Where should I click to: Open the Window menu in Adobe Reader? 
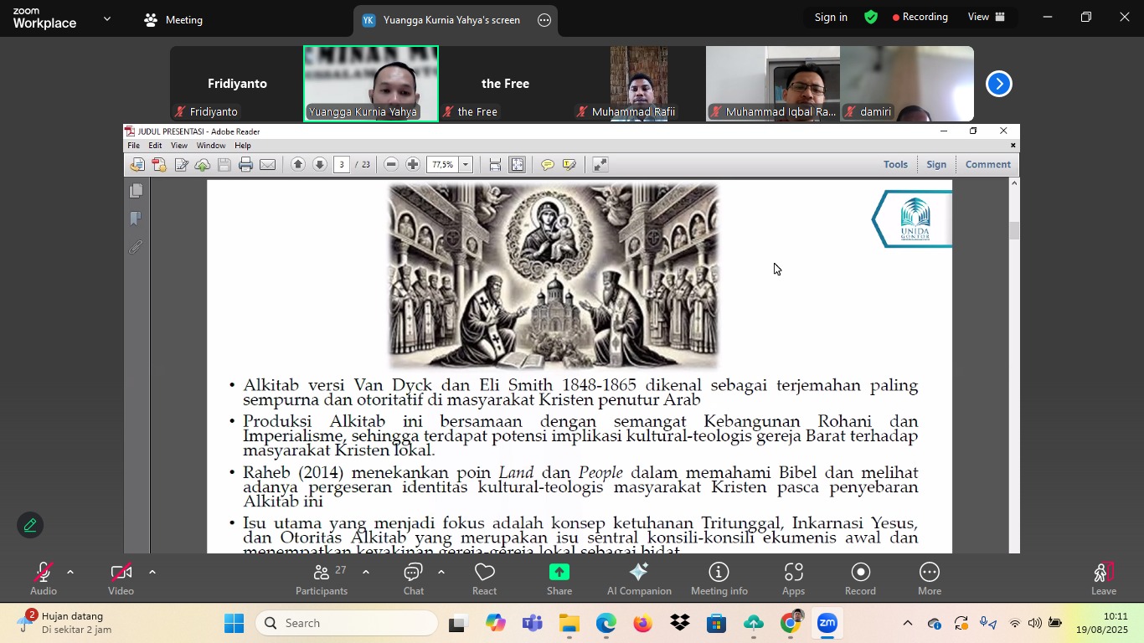click(210, 146)
